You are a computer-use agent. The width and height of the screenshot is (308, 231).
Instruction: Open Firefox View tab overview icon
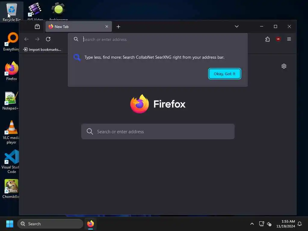click(x=37, y=26)
